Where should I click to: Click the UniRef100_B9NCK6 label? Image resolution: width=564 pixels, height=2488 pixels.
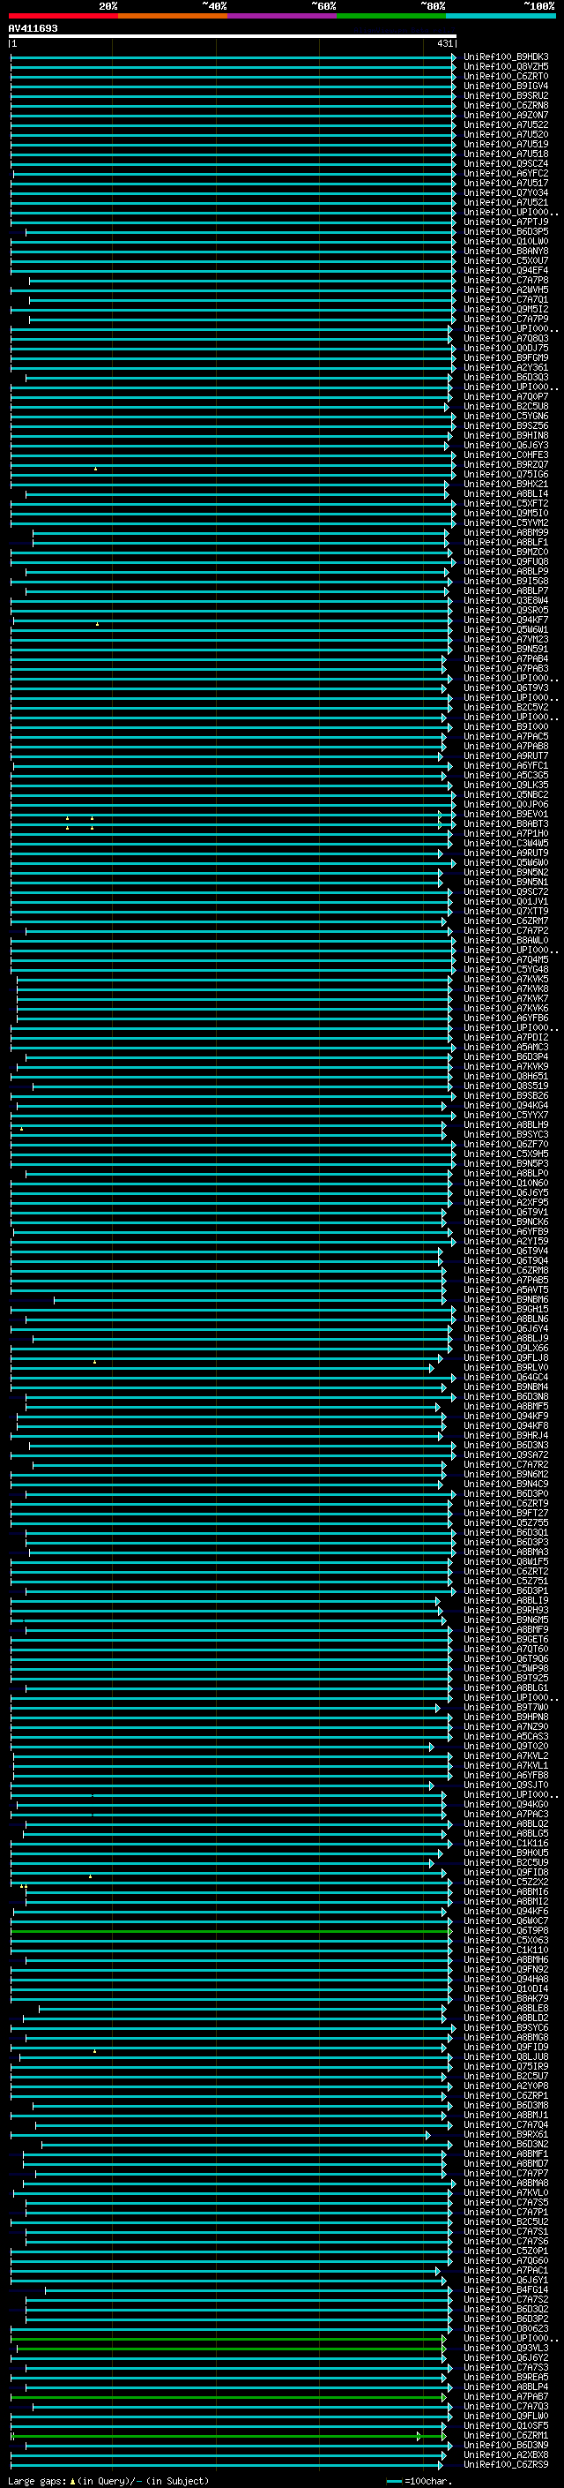point(505,1221)
